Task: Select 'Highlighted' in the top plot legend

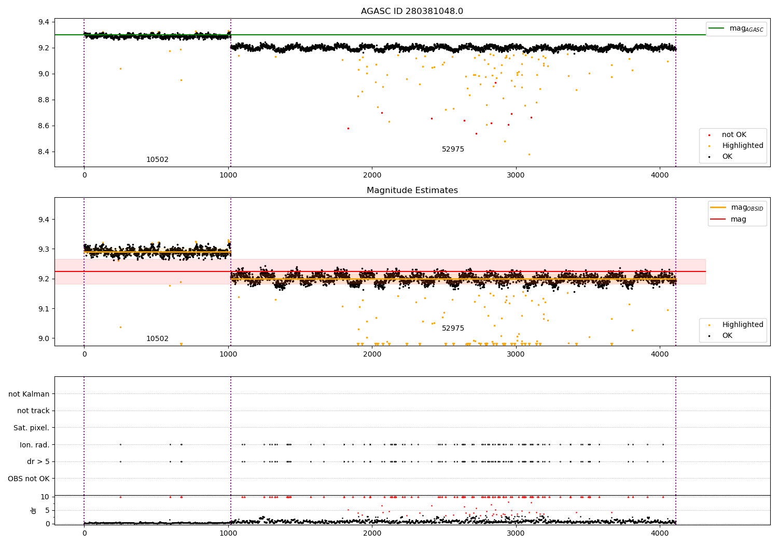Action: click(743, 146)
